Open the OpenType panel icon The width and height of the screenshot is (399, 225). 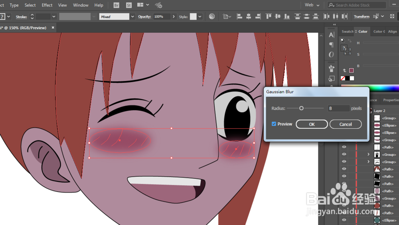pos(331,54)
